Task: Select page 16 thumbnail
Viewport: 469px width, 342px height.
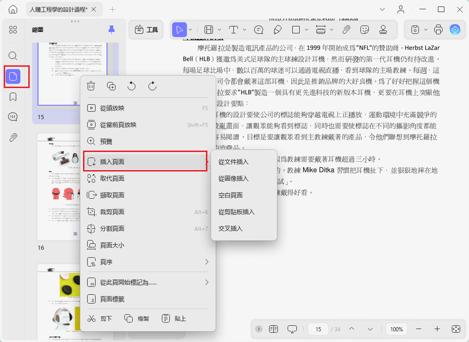Action: [x=58, y=187]
